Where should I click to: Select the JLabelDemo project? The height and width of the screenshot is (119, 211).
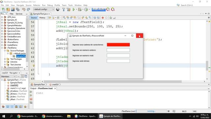[13, 45]
